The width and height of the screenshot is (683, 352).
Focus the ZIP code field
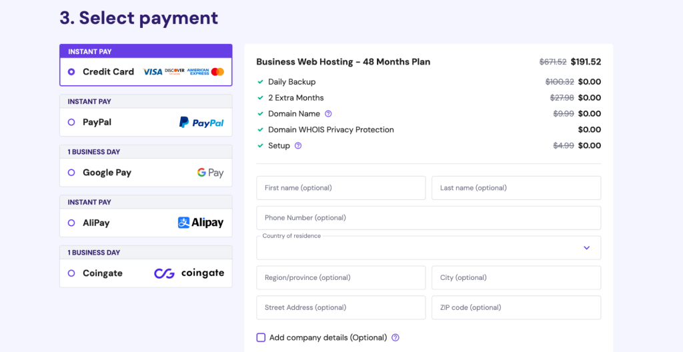pyautogui.click(x=516, y=307)
